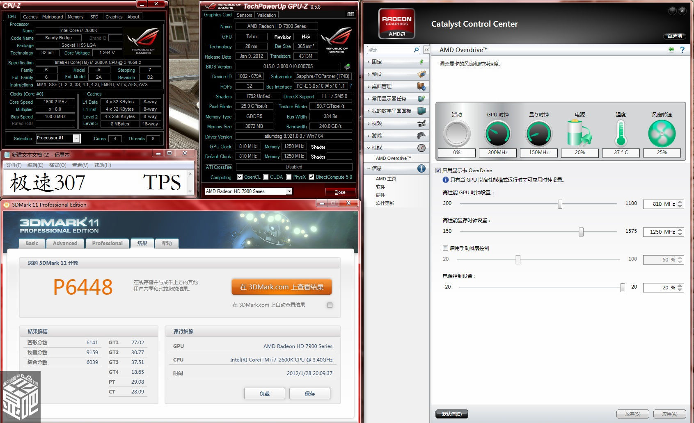Click the GPU 时钟 gauge dial

coord(497,134)
